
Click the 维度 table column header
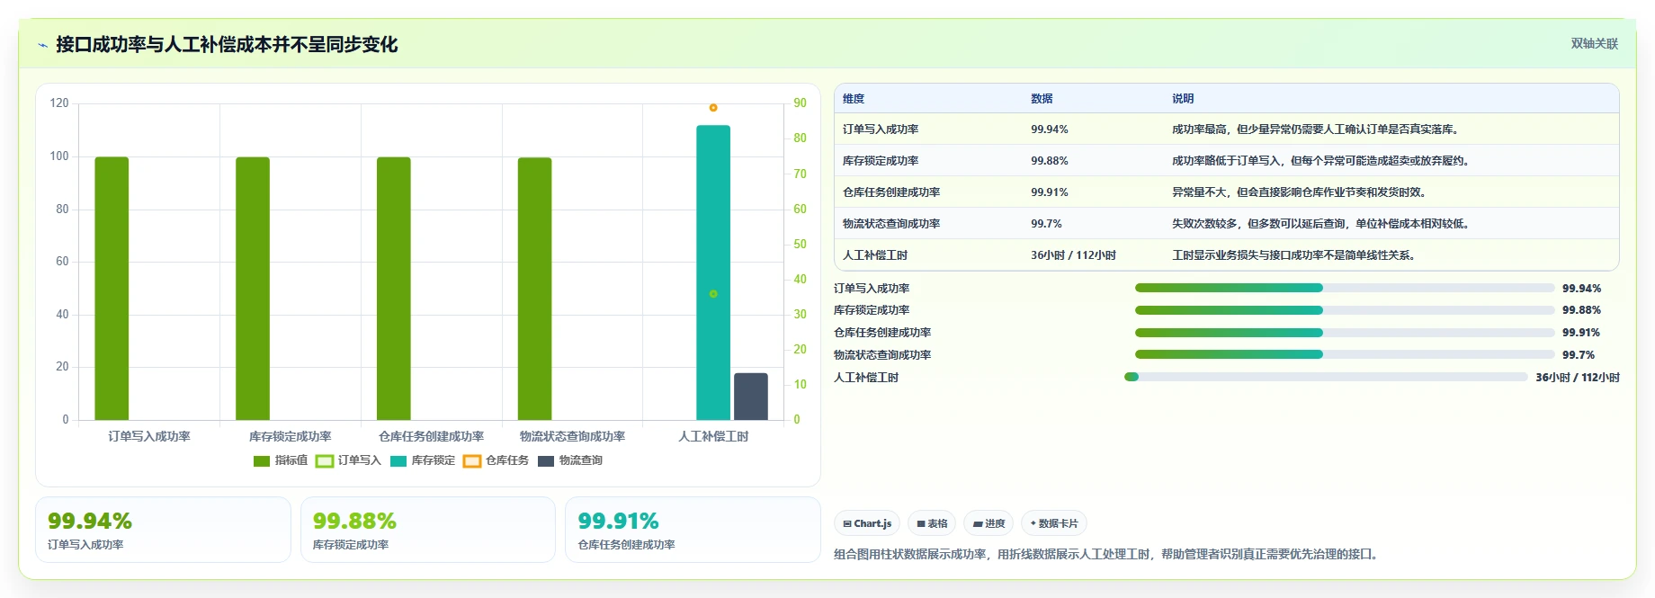[x=854, y=99]
